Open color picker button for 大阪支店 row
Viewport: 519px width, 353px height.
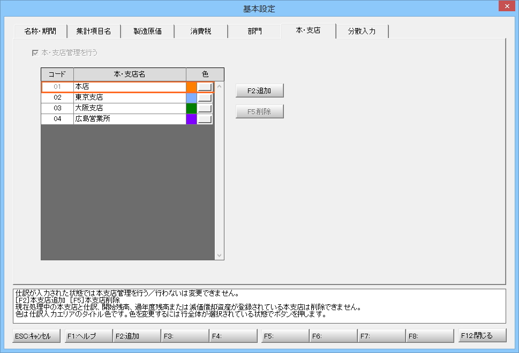click(x=205, y=108)
